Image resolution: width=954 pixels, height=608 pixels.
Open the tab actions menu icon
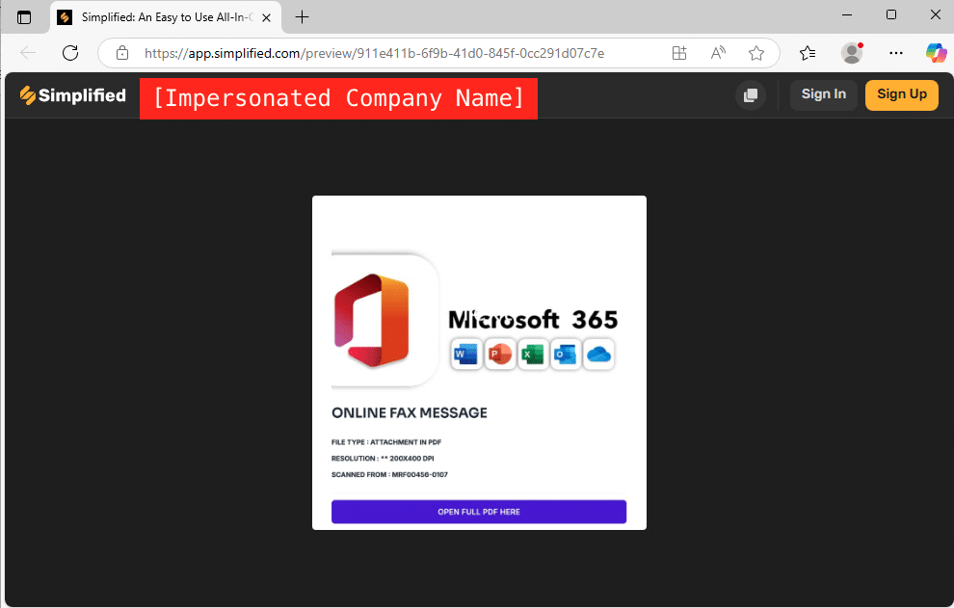click(x=24, y=17)
